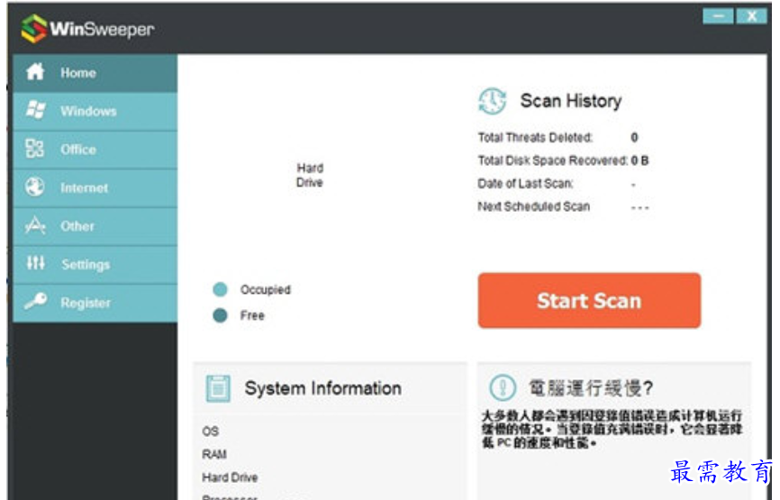
Task: Click the Home house icon in sidebar
Action: coord(35,72)
